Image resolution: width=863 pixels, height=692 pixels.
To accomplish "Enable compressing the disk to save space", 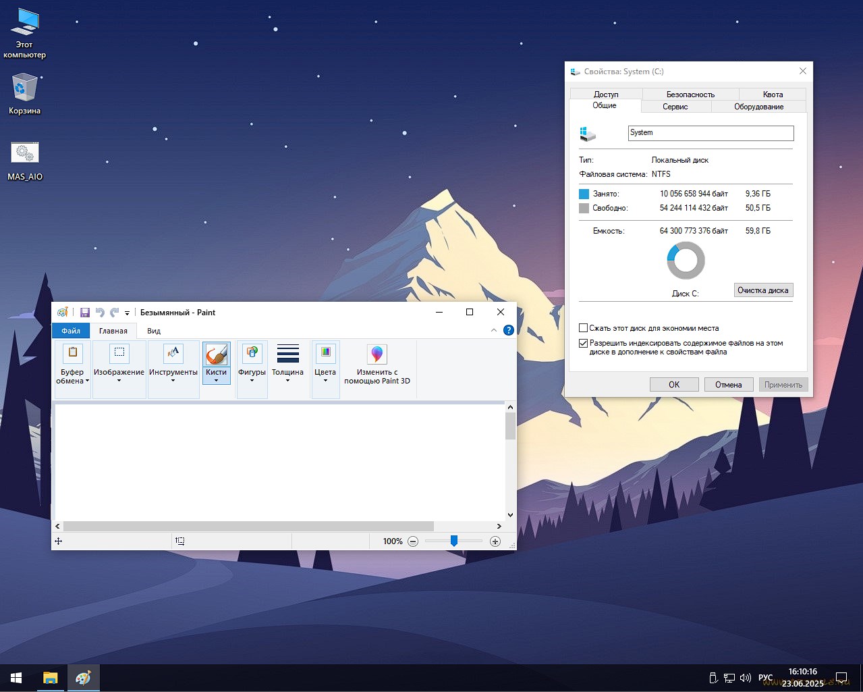I will click(583, 327).
